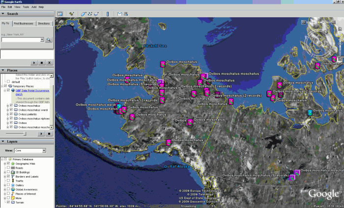Uncheck the Geographic Web layer

(8, 164)
